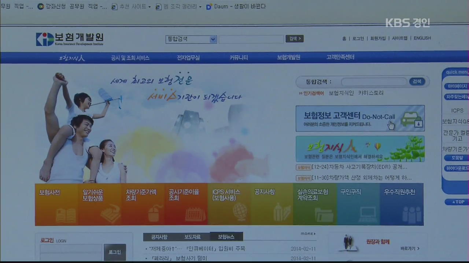This screenshot has height=263, width=469.
Task: Open 뷰어다운로드 in quick menu
Action: tap(457, 168)
